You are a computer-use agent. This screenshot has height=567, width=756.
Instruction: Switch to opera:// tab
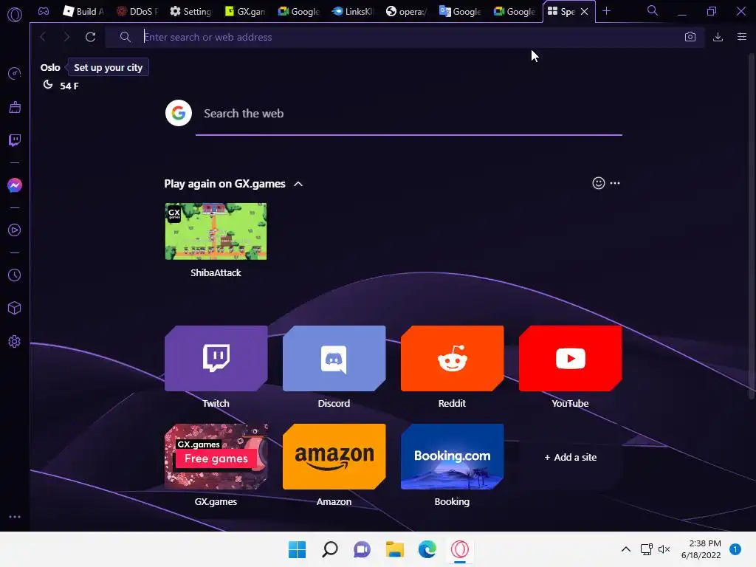click(x=407, y=12)
